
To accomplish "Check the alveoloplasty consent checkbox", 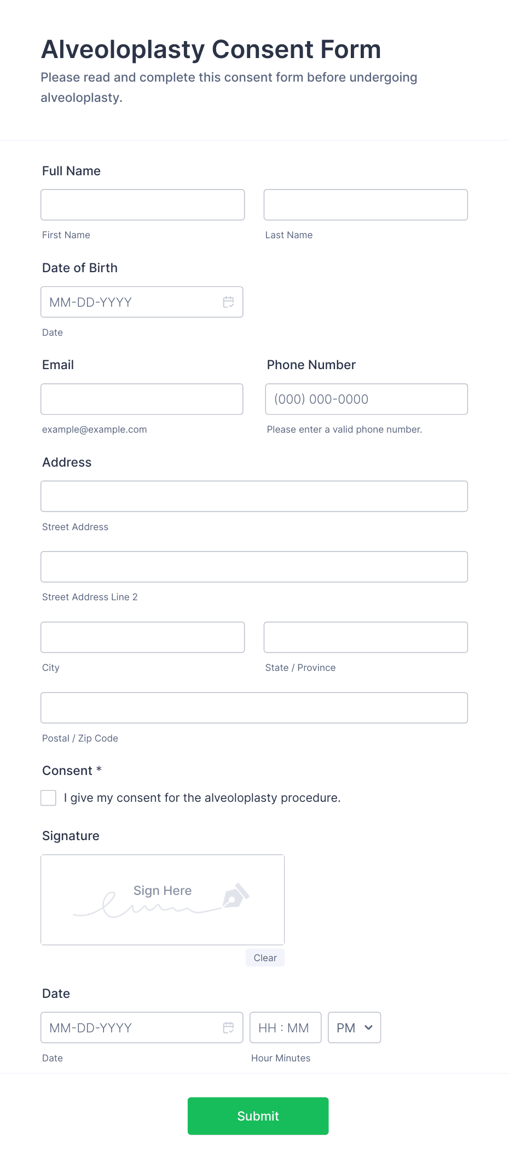I will (x=49, y=797).
